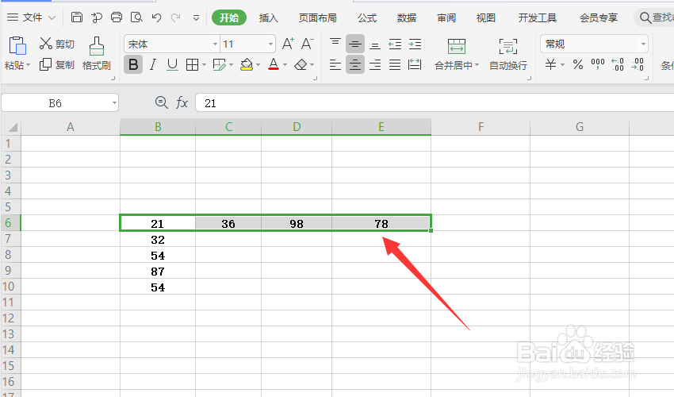This screenshot has width=674, height=397.
Task: Open font name dropdown 宋体
Action: (215, 44)
